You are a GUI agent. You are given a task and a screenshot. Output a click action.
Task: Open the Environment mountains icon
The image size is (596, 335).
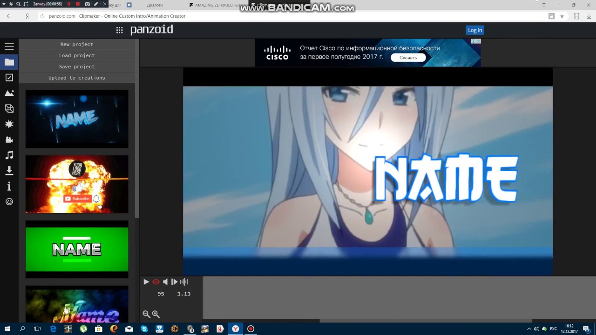[x=9, y=93]
